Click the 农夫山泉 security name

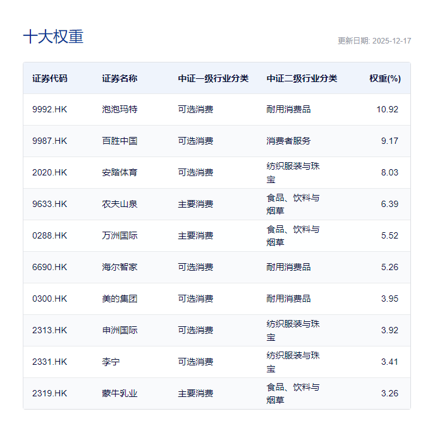(x=120, y=204)
